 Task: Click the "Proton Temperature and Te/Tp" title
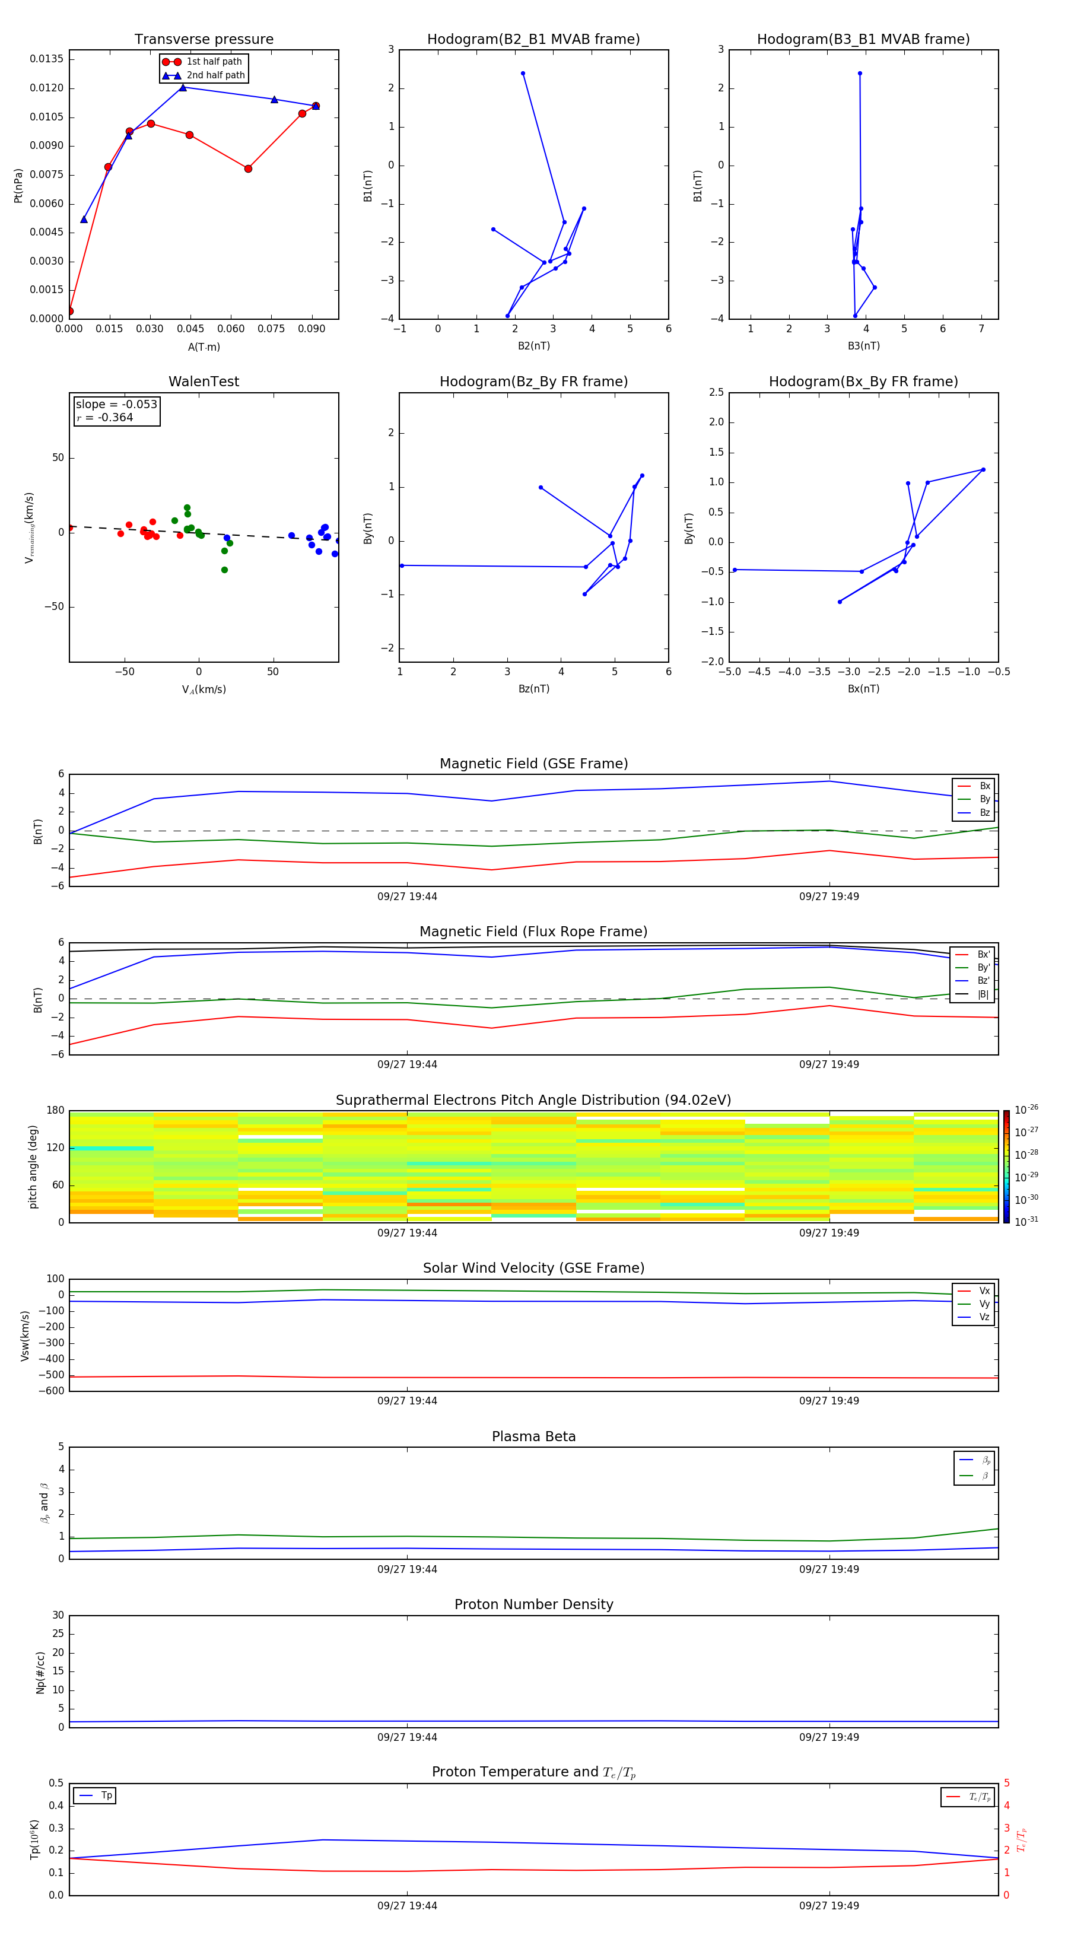(x=533, y=1772)
